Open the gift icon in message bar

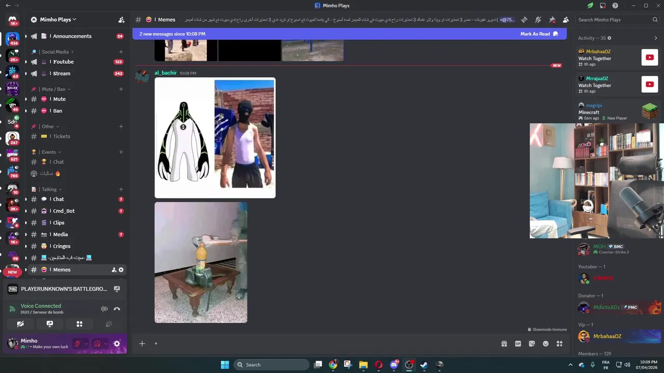click(504, 343)
